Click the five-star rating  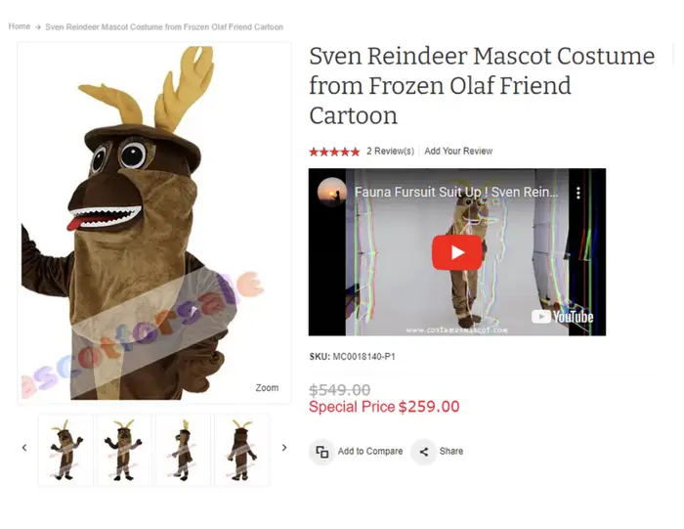point(334,152)
